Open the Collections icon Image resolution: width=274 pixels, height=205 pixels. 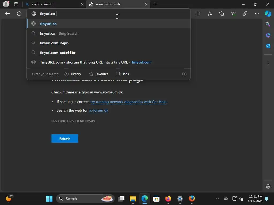click(x=222, y=14)
